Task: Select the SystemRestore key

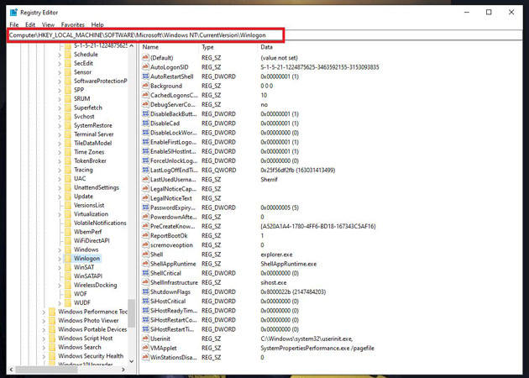Action: coord(92,125)
